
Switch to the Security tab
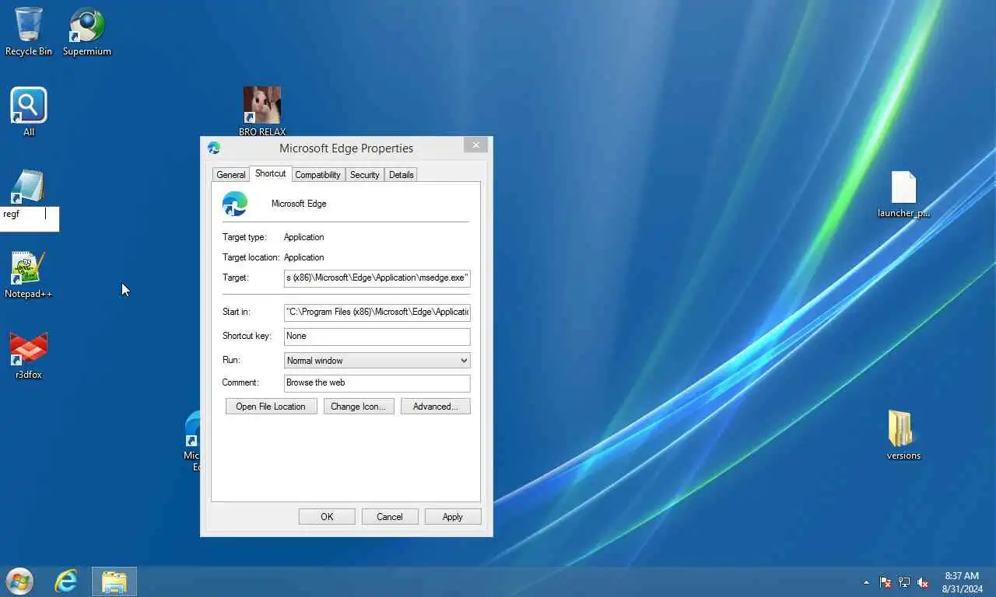coord(364,175)
